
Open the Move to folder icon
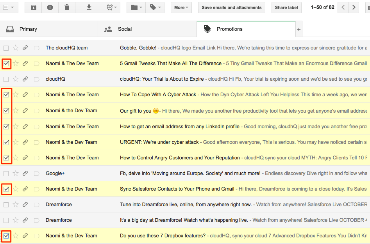[x=134, y=7]
